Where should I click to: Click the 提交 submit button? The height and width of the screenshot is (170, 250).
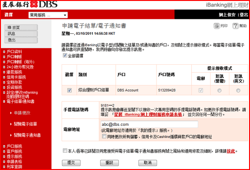71,163
